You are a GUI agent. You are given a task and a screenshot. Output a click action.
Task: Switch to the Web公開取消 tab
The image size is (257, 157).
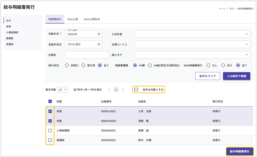pyautogui.click(x=92, y=19)
